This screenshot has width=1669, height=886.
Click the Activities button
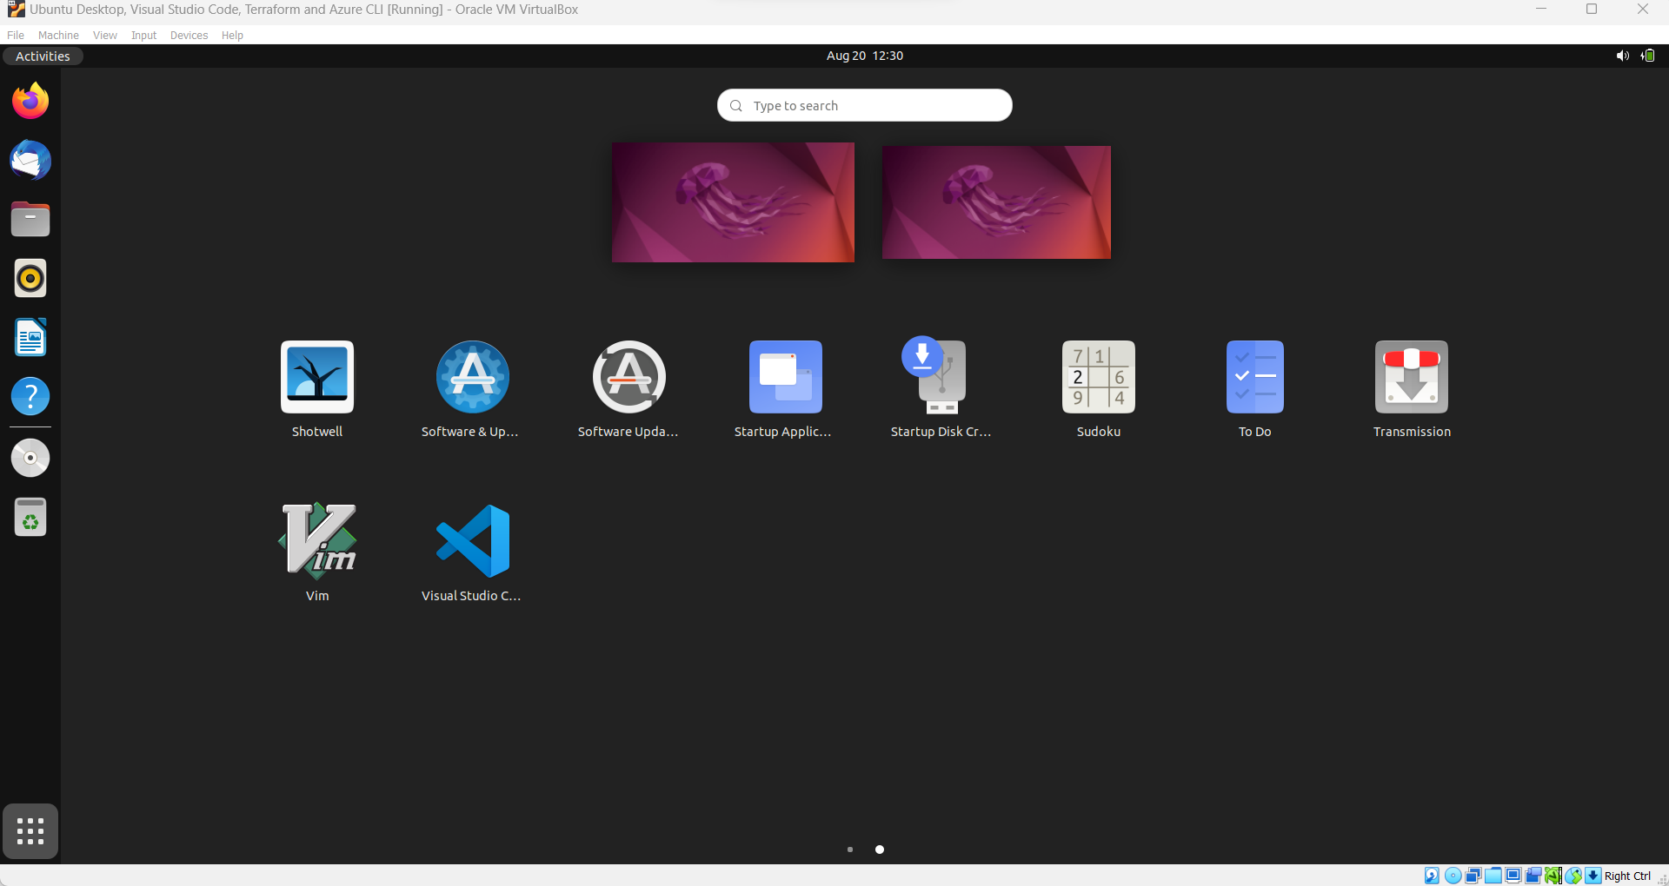pos(43,56)
